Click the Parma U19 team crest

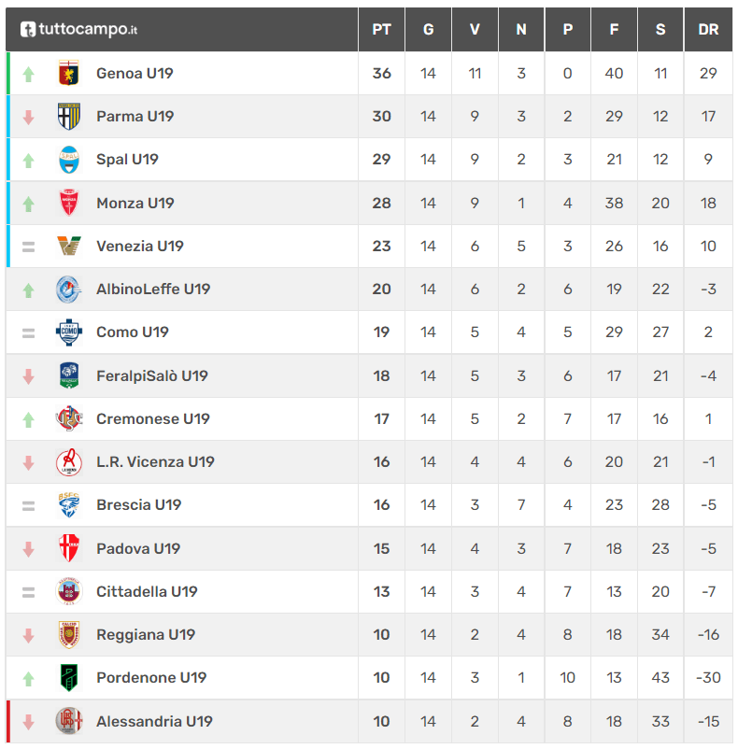[x=69, y=116]
